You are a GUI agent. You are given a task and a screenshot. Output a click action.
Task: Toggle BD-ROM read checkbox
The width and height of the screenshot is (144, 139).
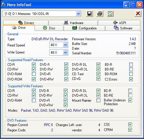pos(131,74)
